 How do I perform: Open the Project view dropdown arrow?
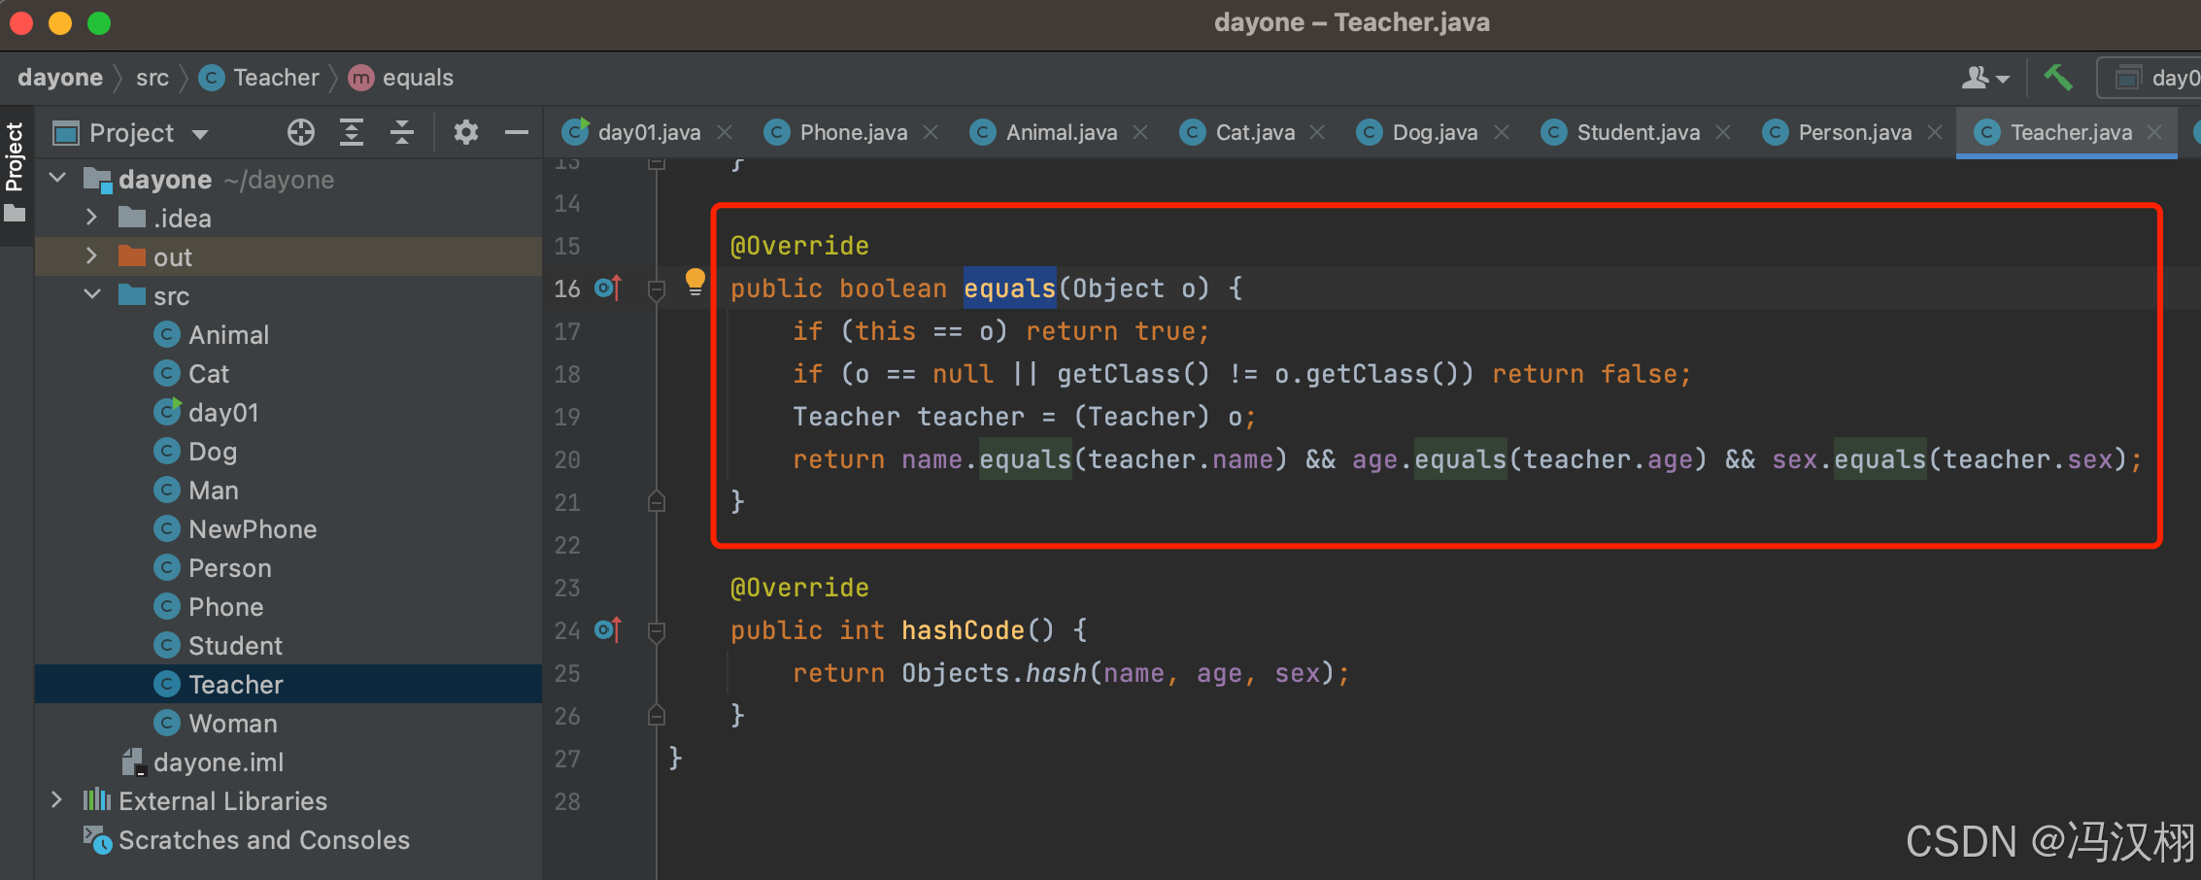click(200, 134)
